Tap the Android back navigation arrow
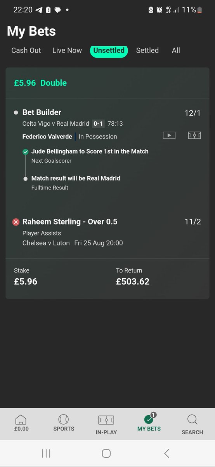 point(166,453)
